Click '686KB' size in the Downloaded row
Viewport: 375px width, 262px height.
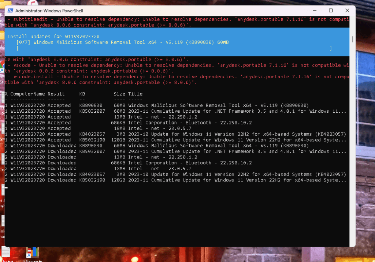click(118, 163)
